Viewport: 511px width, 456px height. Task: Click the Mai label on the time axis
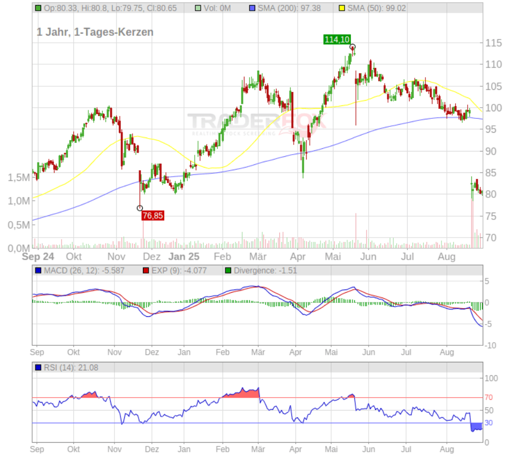(332, 257)
